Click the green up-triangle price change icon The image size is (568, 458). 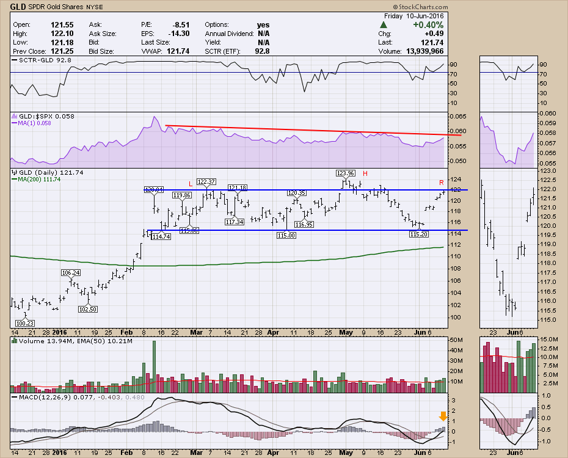tap(384, 25)
